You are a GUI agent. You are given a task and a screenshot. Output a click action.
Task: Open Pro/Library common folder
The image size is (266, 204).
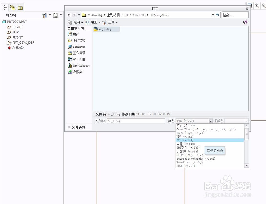pyautogui.click(x=79, y=65)
